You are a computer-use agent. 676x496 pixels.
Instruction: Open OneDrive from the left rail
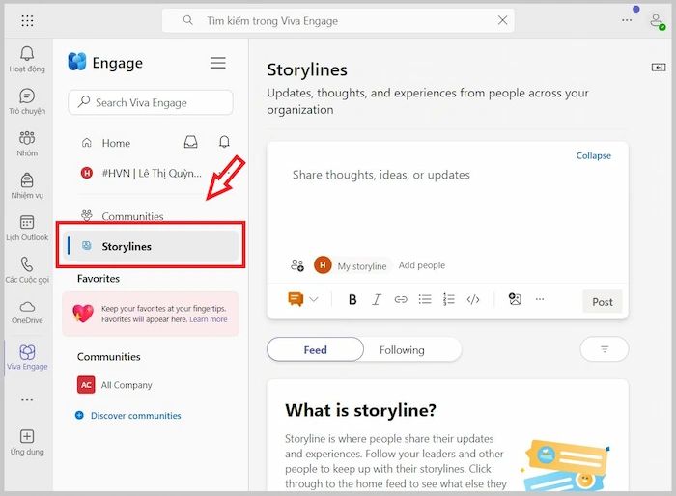click(x=27, y=313)
